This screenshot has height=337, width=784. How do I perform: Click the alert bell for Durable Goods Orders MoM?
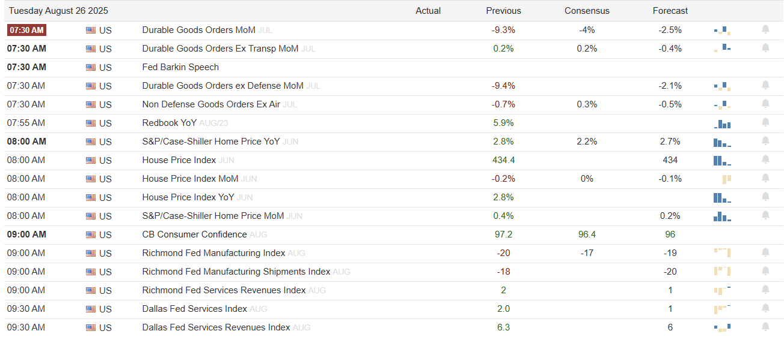765,29
